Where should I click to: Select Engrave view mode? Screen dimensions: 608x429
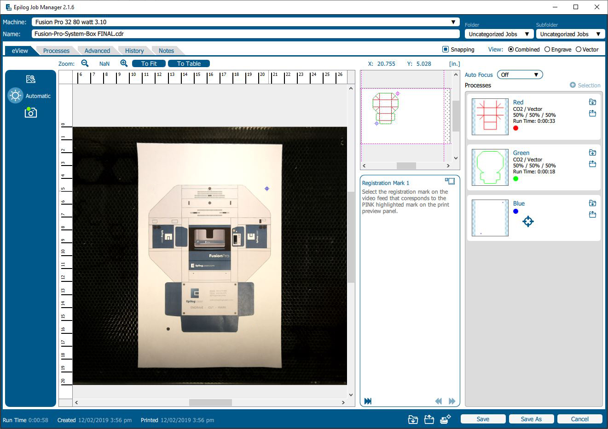click(547, 49)
